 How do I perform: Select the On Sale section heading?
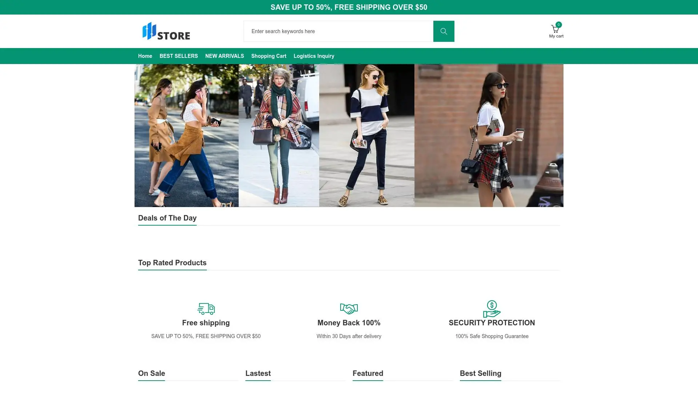(152, 373)
